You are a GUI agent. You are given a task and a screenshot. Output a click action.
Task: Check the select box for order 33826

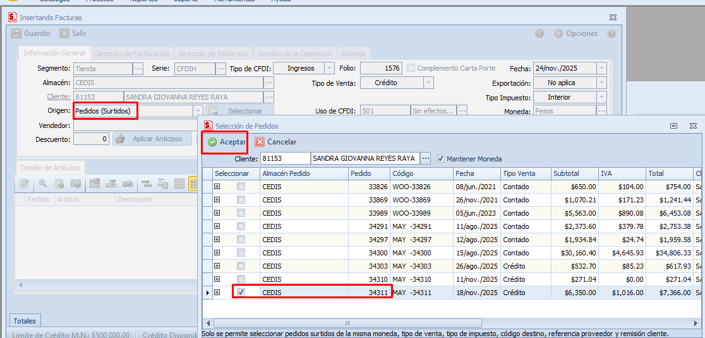pos(241,187)
